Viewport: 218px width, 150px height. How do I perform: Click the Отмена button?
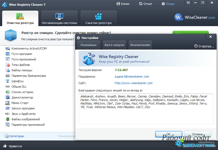coord(197,134)
